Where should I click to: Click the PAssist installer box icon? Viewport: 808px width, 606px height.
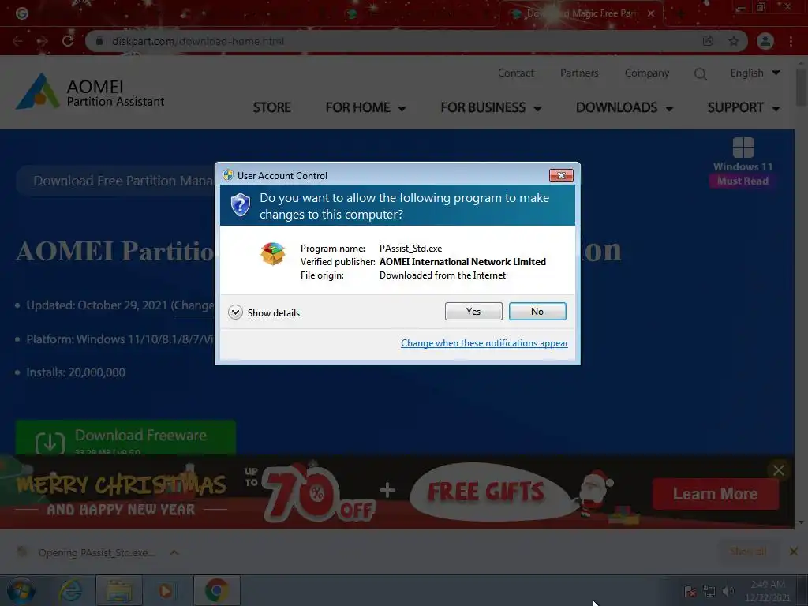[272, 254]
